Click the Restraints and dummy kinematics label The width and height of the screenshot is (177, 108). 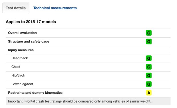tap(35, 93)
